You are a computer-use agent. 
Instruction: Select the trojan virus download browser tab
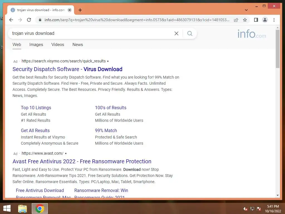(41, 10)
